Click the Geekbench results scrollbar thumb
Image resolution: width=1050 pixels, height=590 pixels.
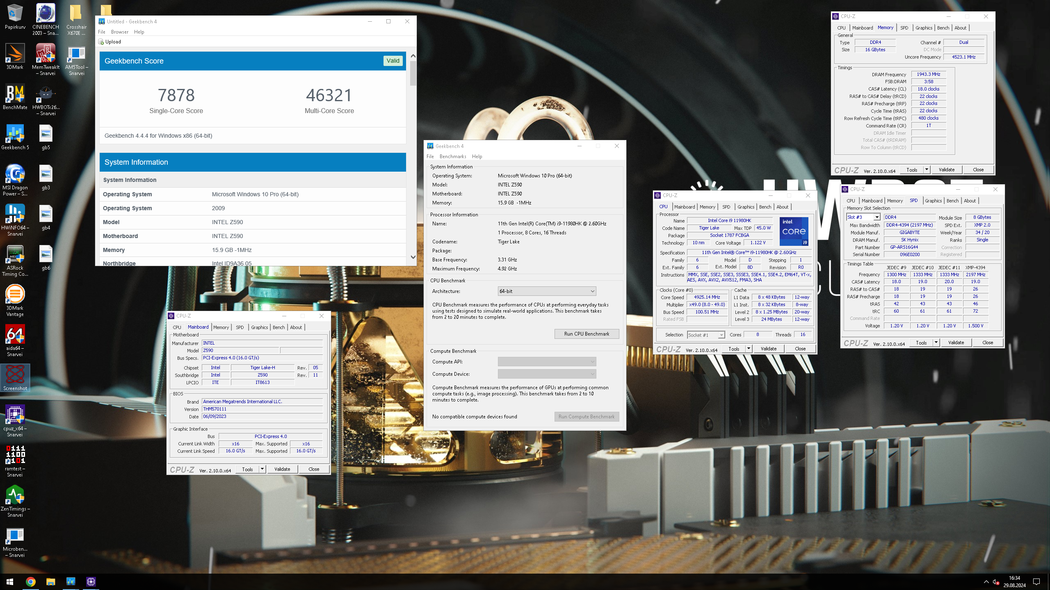pyautogui.click(x=413, y=73)
